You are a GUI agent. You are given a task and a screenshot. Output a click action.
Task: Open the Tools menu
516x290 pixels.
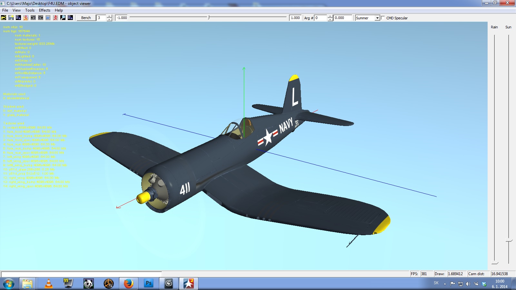(x=30, y=10)
